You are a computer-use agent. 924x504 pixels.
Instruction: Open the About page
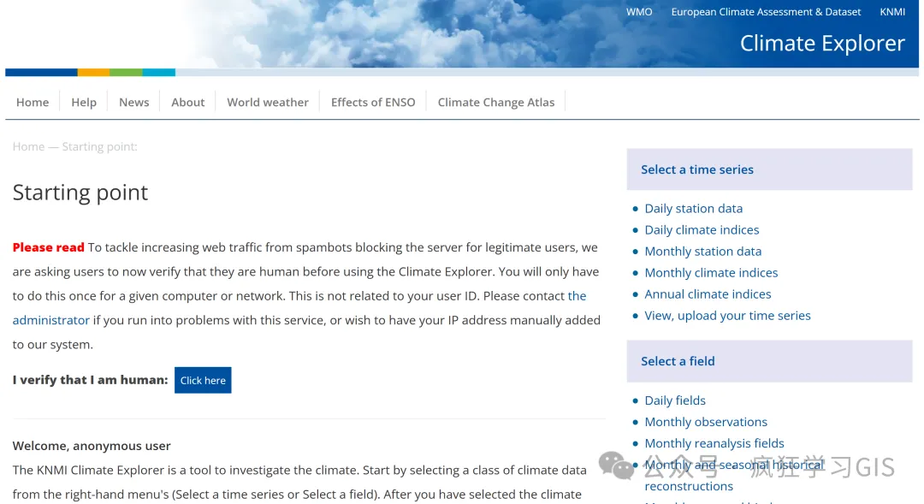187,102
